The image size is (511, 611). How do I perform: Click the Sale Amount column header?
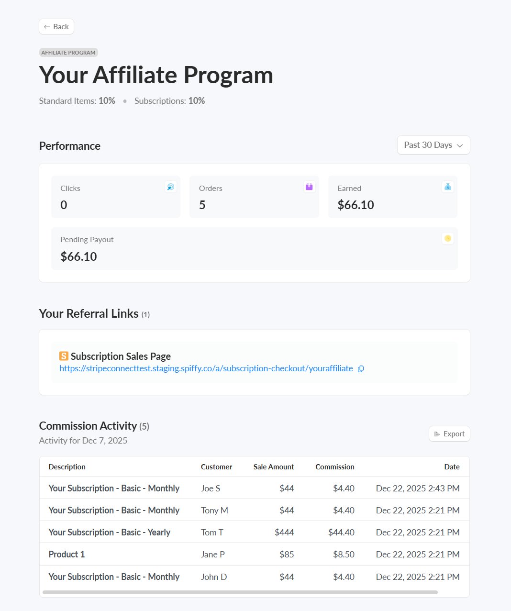(274, 467)
